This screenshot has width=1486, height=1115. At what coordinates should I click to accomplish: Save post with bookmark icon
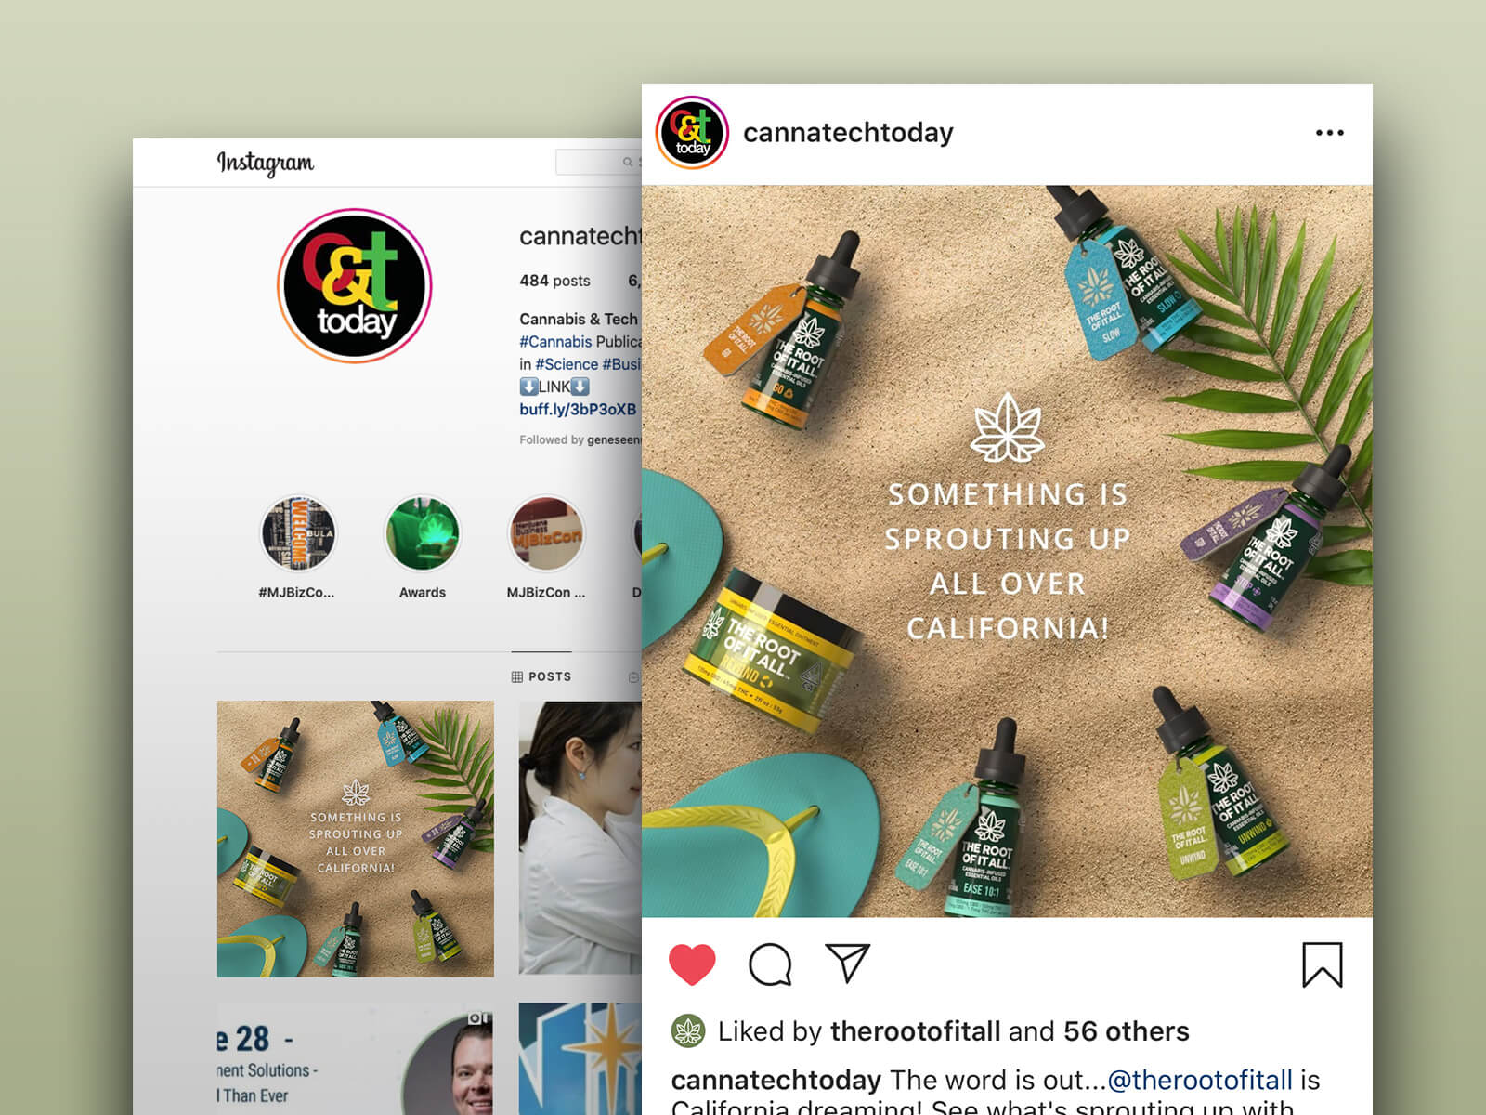[x=1322, y=964]
